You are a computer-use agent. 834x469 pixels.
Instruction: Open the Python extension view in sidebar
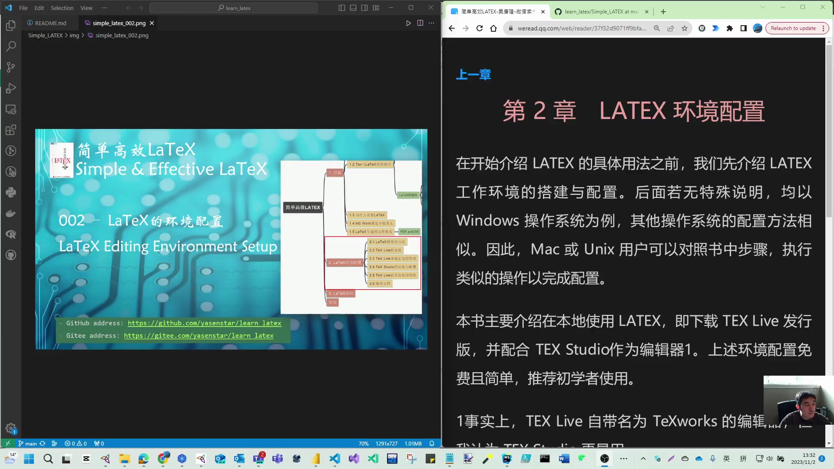[x=11, y=192]
